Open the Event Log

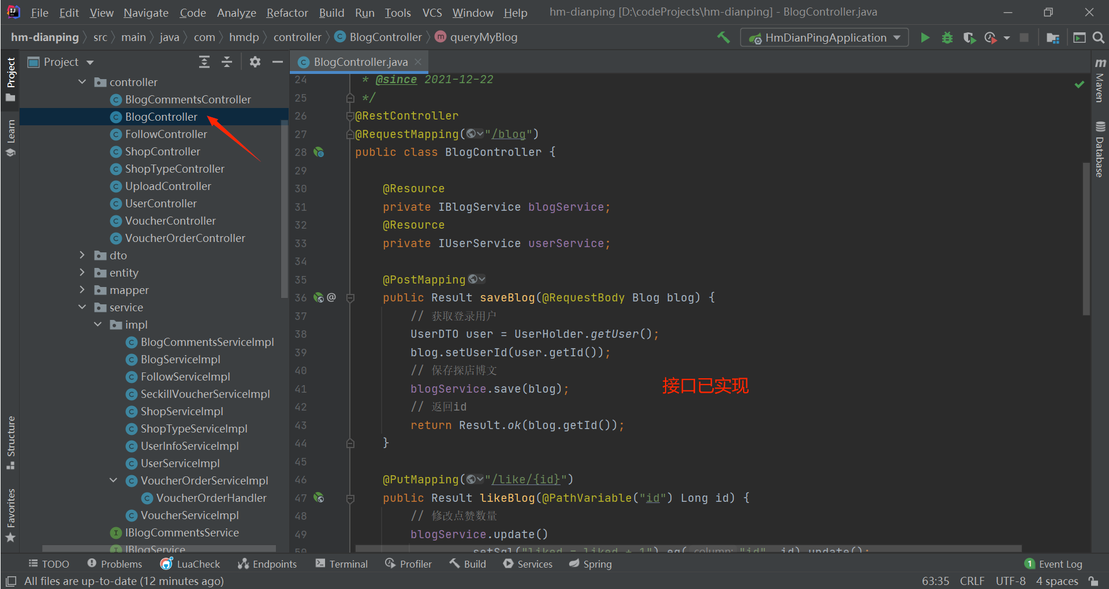click(x=1054, y=564)
